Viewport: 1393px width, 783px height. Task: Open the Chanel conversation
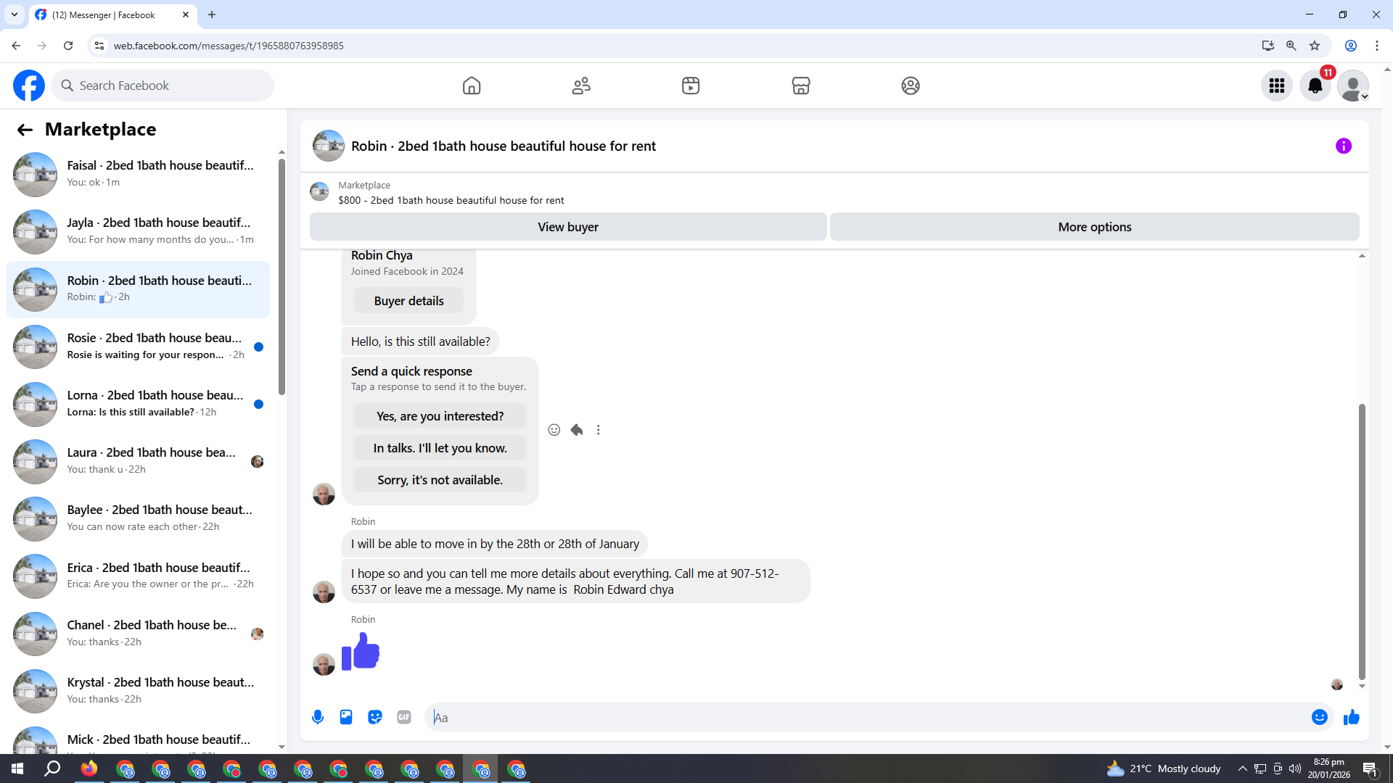tap(138, 634)
